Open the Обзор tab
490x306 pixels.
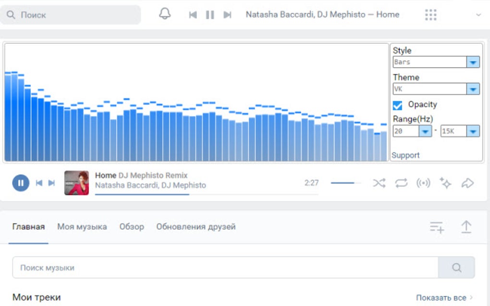[x=132, y=226]
